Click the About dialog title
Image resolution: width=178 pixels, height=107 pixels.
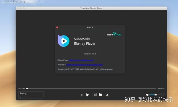click(x=90, y=27)
